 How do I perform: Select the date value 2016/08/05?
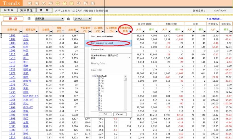[220, 11]
